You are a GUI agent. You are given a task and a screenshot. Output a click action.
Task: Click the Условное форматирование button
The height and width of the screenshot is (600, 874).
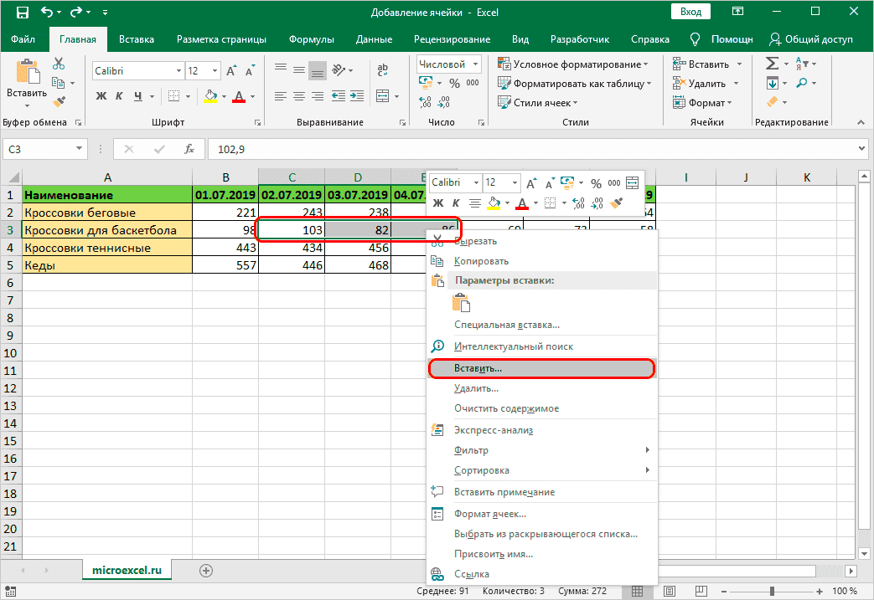572,64
